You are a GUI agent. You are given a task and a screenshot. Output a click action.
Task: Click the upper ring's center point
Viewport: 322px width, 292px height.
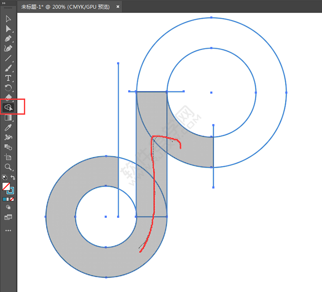tap(211, 93)
